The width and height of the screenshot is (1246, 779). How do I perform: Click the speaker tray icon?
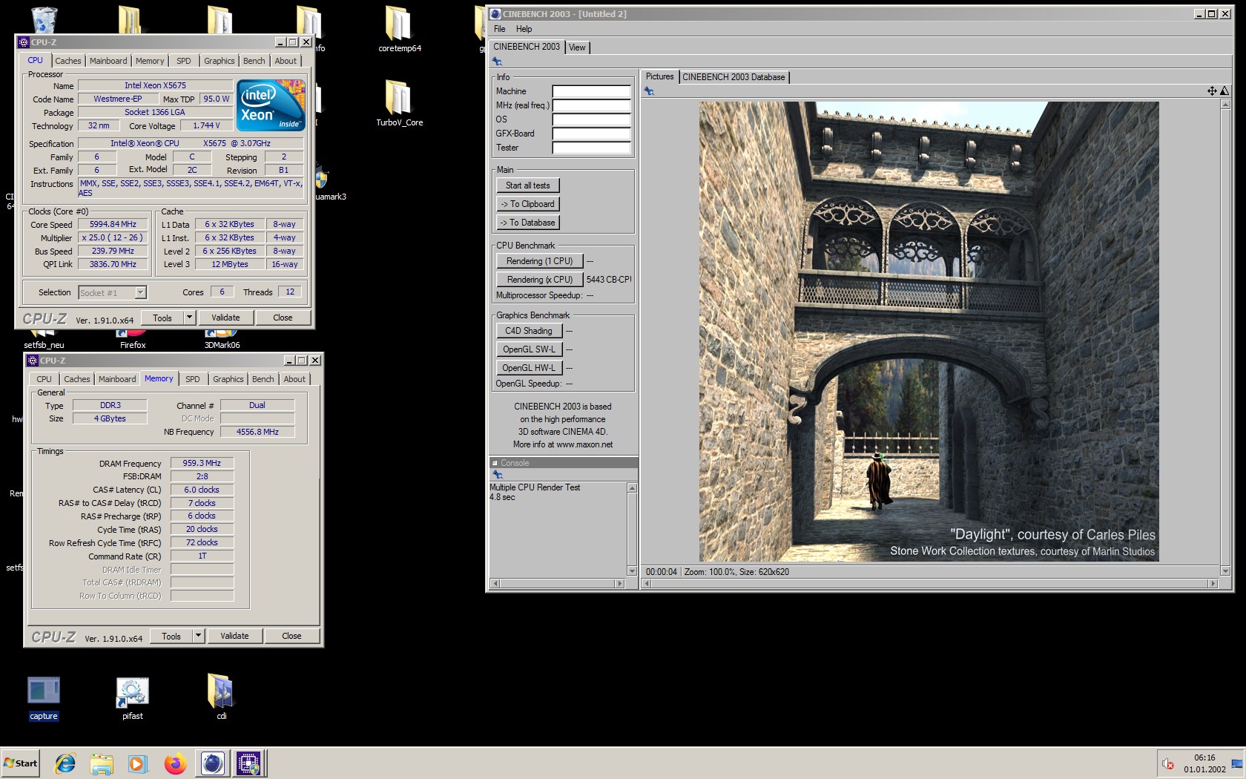[x=1167, y=763]
